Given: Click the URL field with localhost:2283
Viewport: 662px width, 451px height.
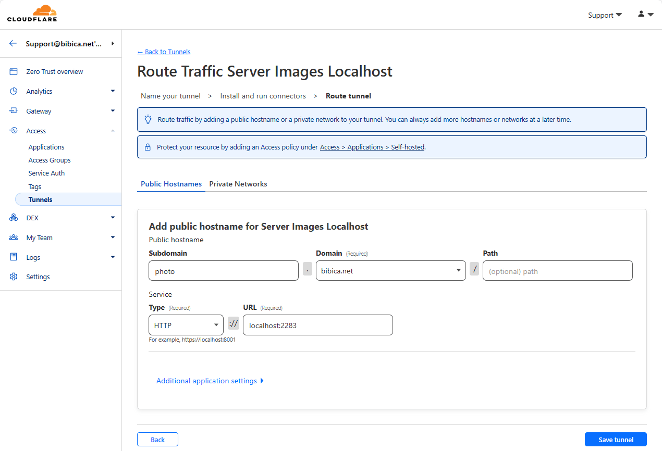Looking at the screenshot, I should tap(318, 325).
